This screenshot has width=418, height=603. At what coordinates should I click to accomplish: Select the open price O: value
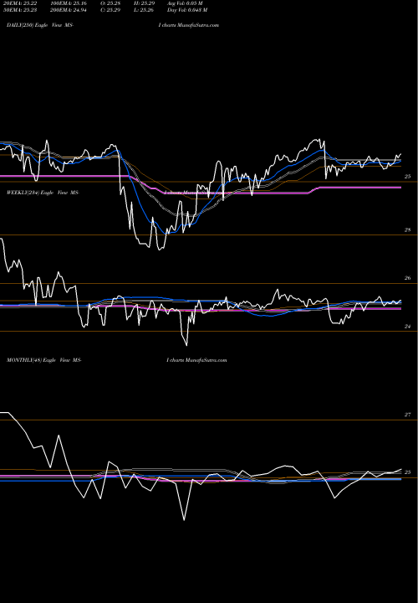[111, 3]
